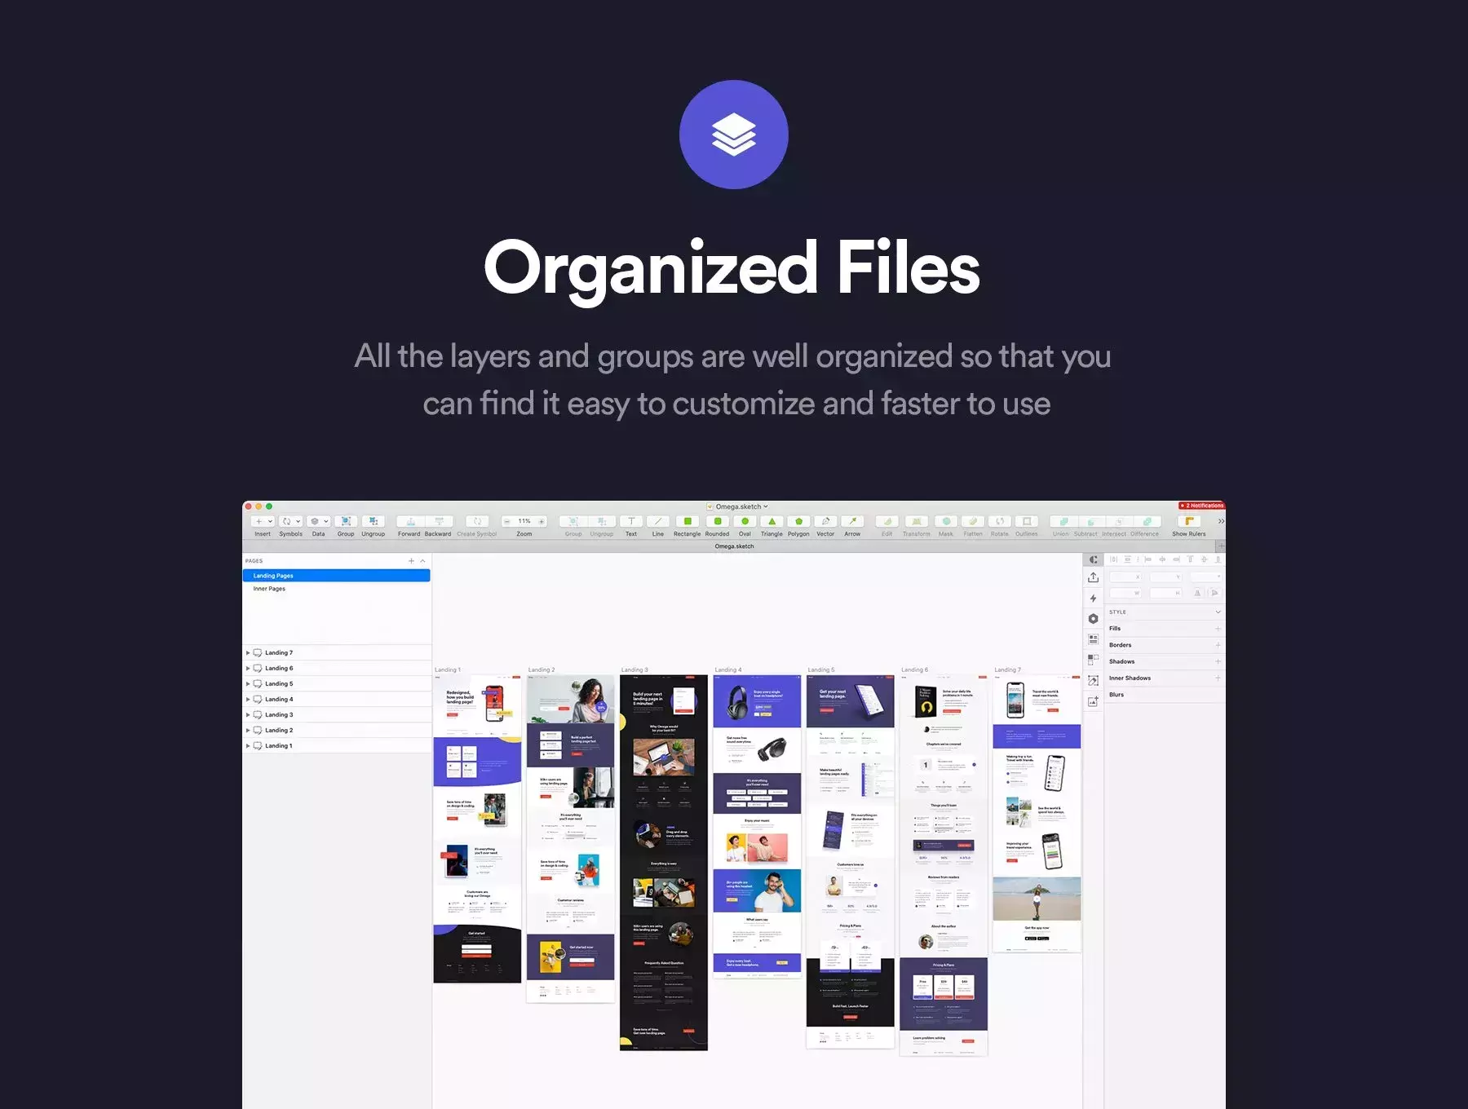Click the Mask toolbar icon
Image resolution: width=1468 pixels, height=1109 pixels.
[946, 521]
